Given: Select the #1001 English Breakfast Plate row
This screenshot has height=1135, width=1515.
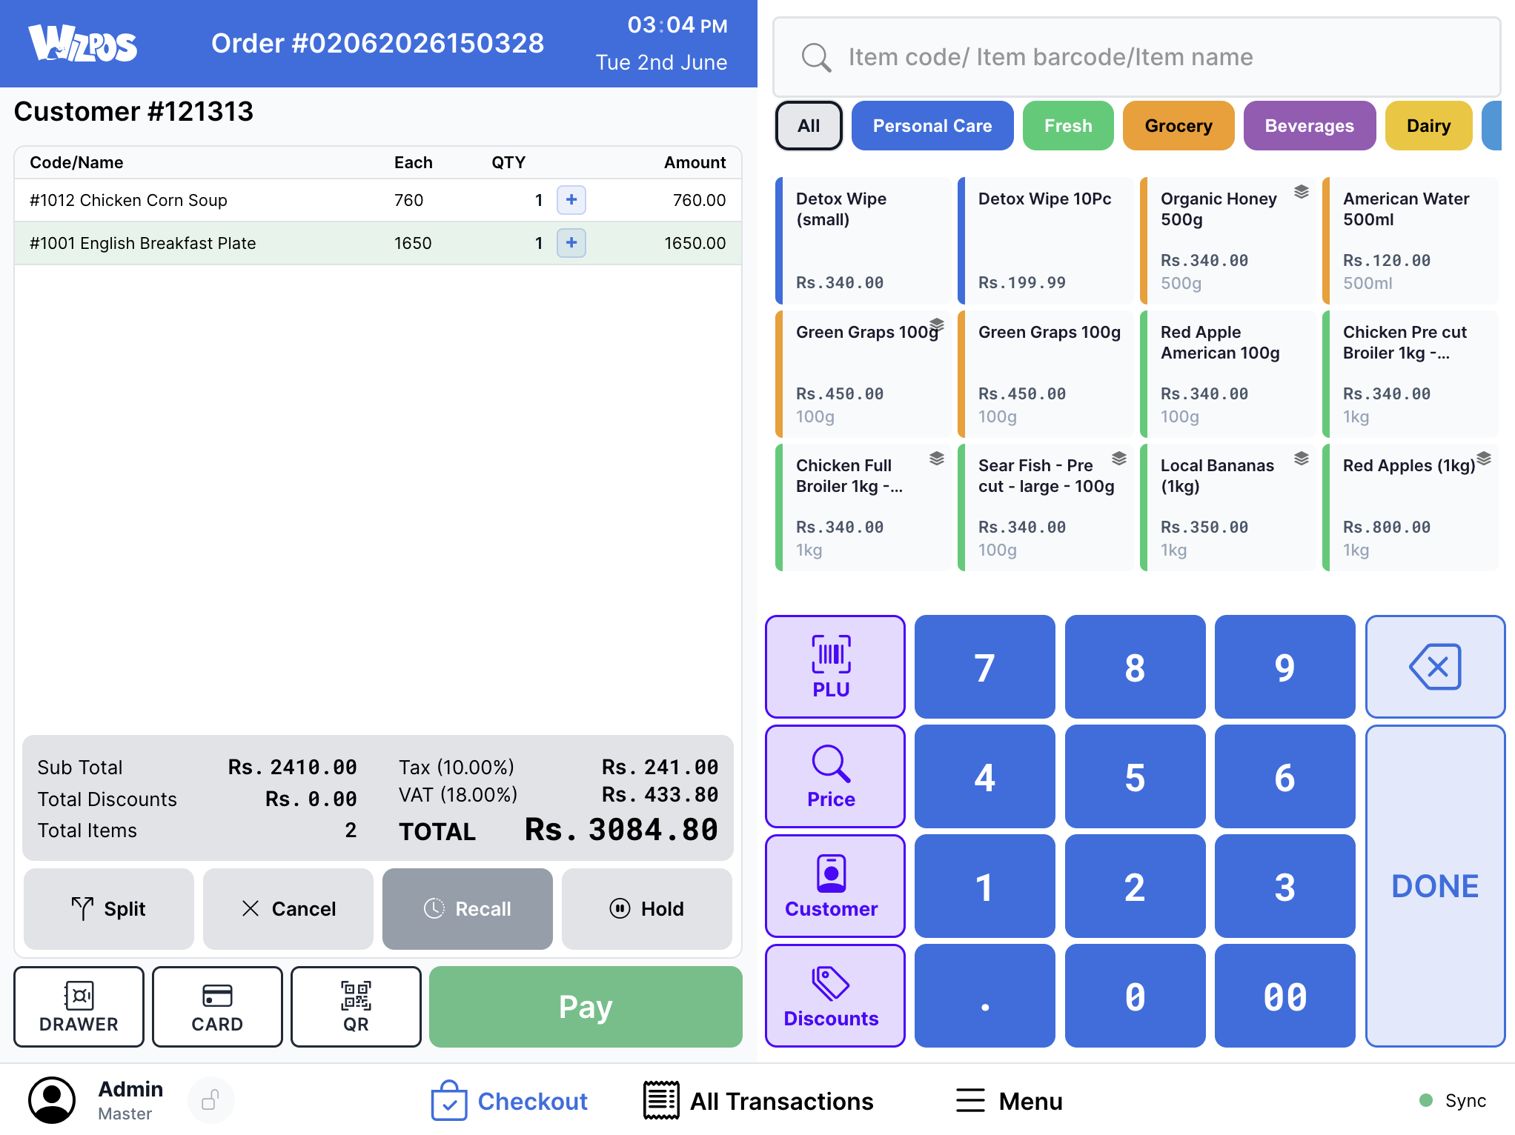Looking at the screenshot, I should coord(378,243).
